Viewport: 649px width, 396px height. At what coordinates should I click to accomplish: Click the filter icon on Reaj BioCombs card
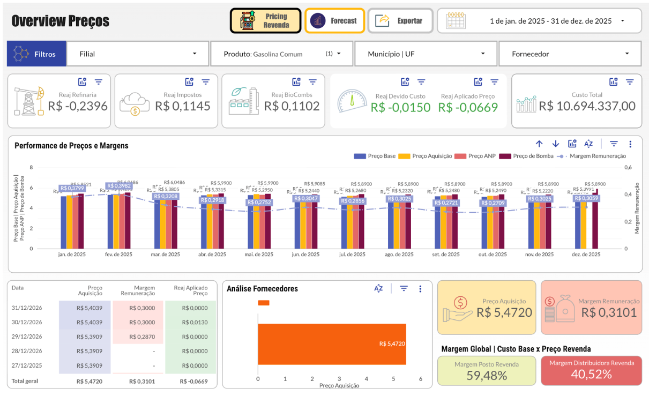tap(312, 82)
